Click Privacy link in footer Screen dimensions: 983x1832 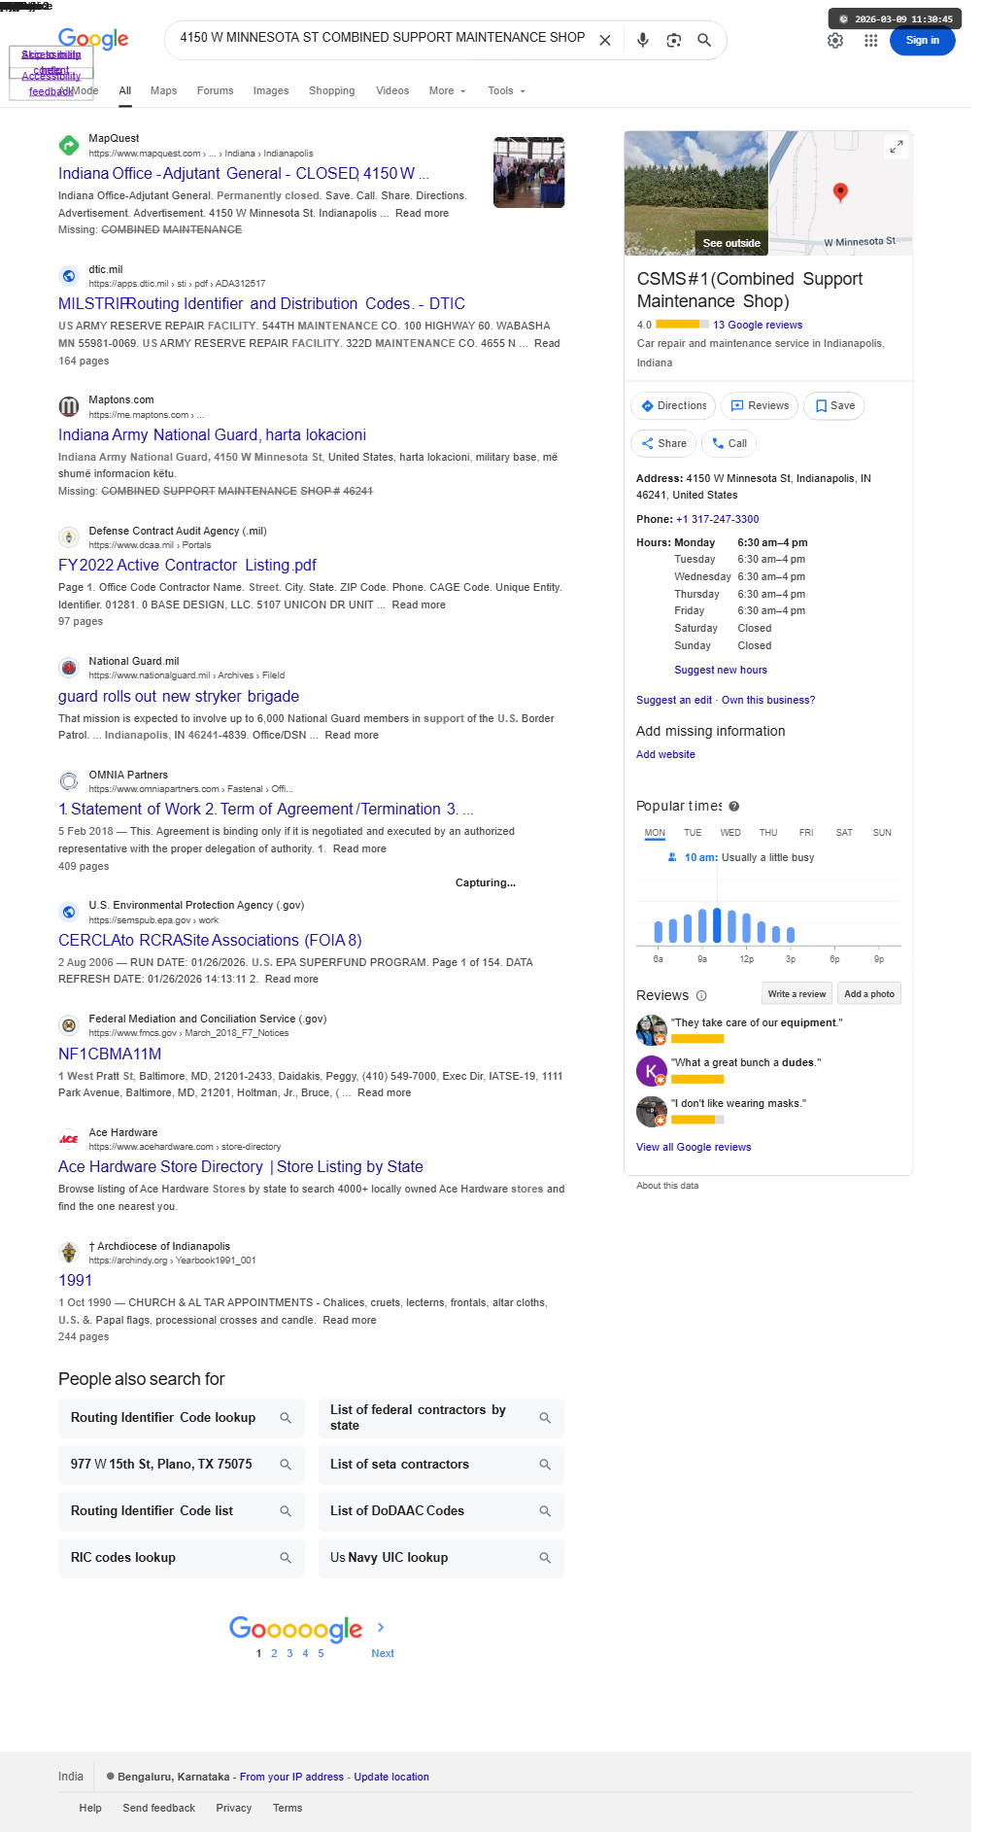point(233,1808)
